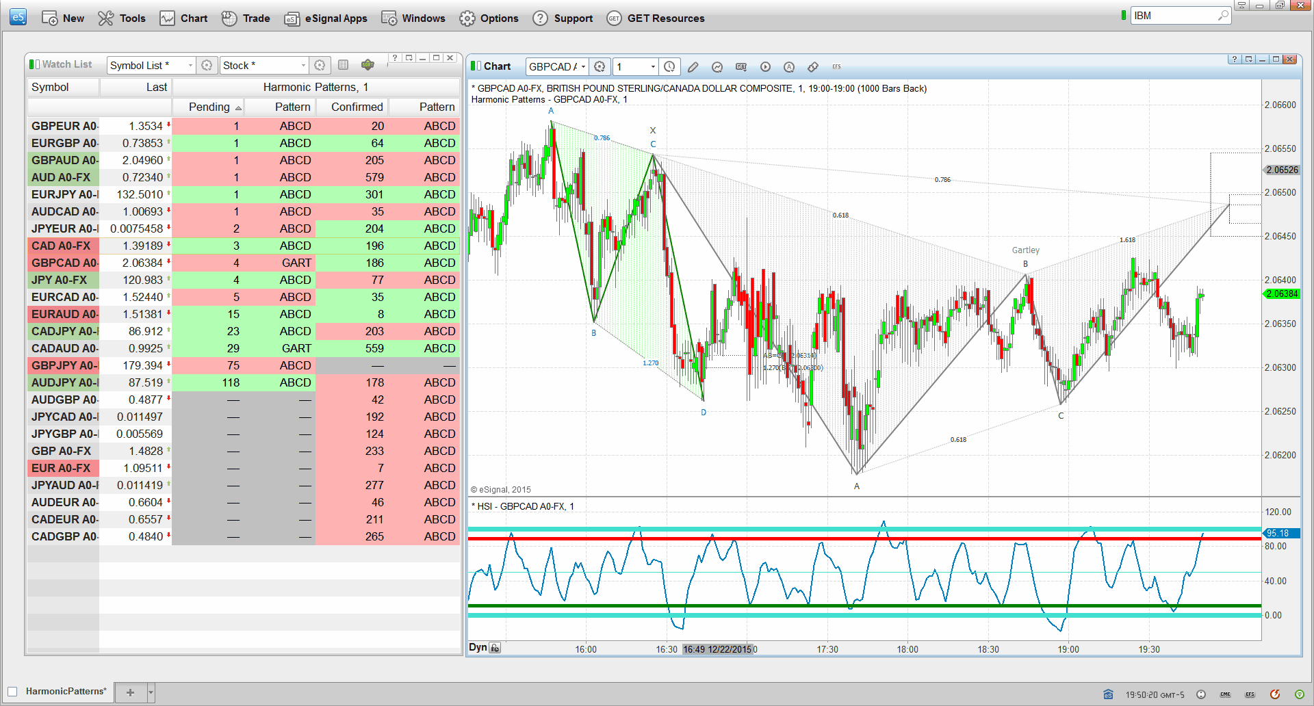Click the SORT icon in Watch List

tap(368, 65)
